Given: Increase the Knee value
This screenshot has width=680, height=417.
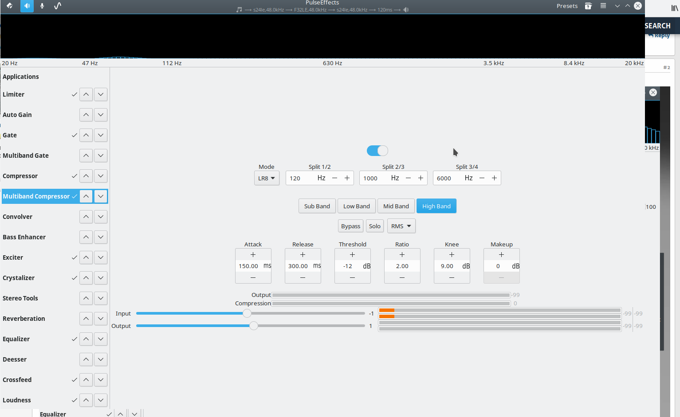Looking at the screenshot, I should 452,255.
